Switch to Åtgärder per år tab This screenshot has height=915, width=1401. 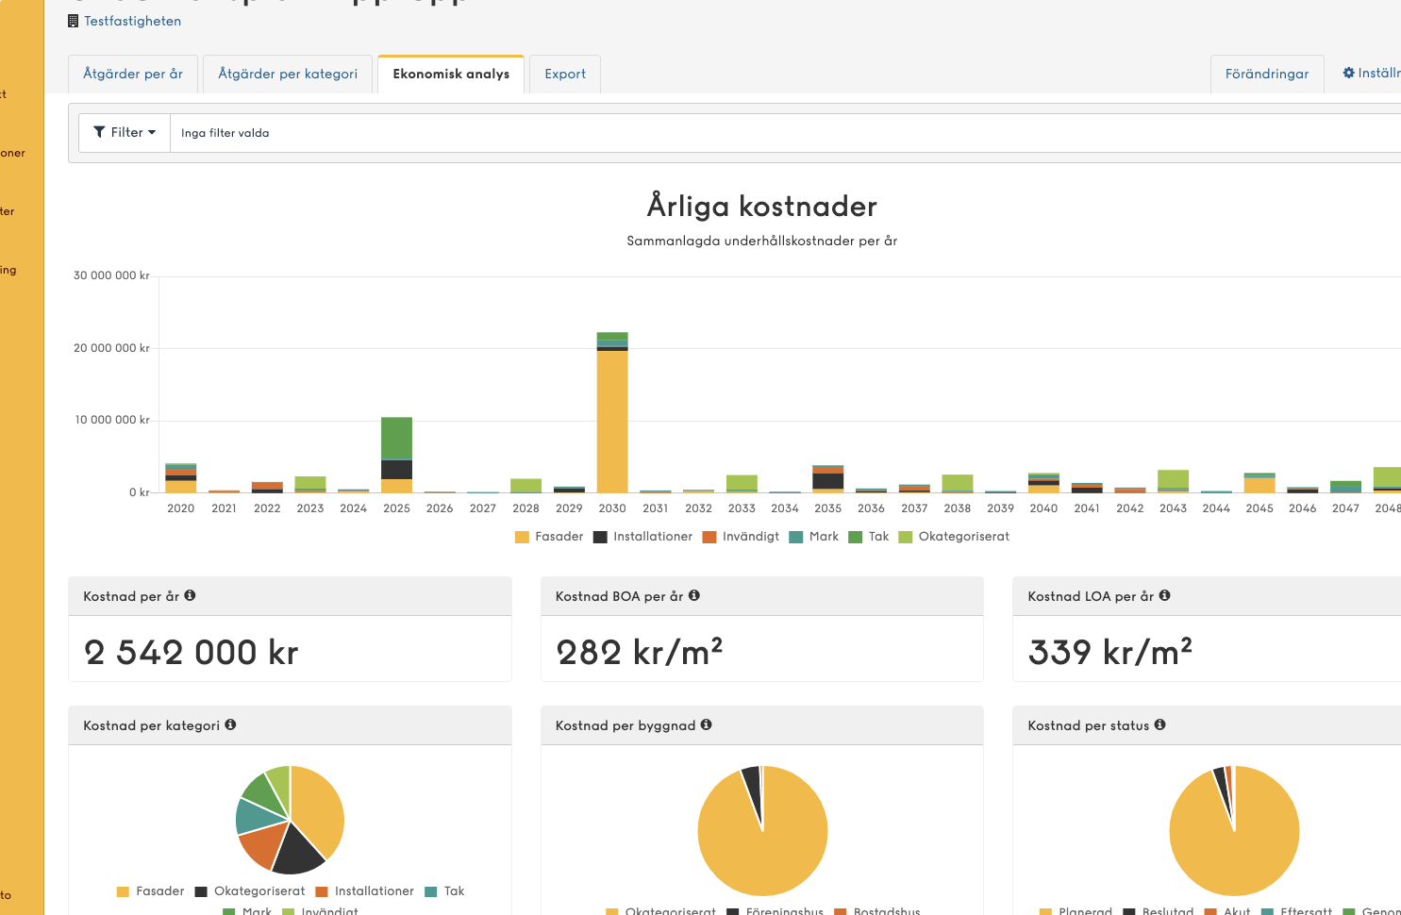pyautogui.click(x=133, y=74)
